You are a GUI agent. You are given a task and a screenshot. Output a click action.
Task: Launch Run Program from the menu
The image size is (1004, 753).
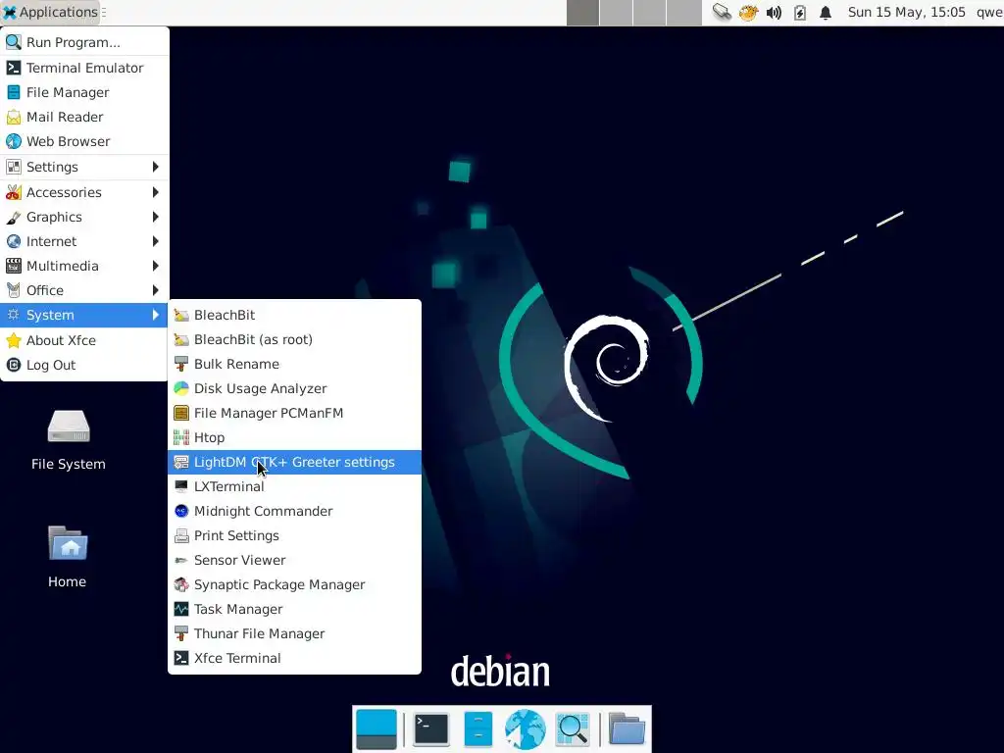(x=84, y=42)
